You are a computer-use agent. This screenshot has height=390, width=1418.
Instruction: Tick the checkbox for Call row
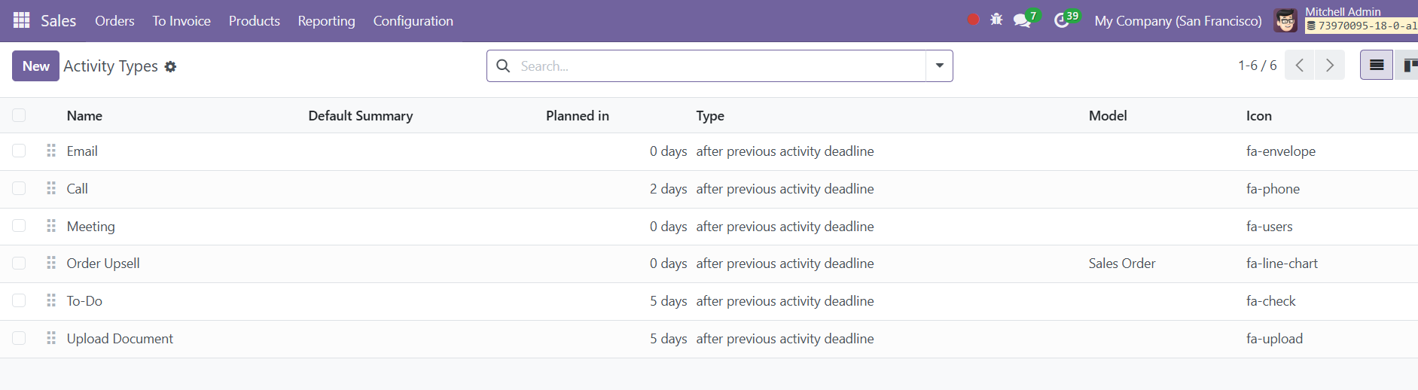[x=19, y=188]
